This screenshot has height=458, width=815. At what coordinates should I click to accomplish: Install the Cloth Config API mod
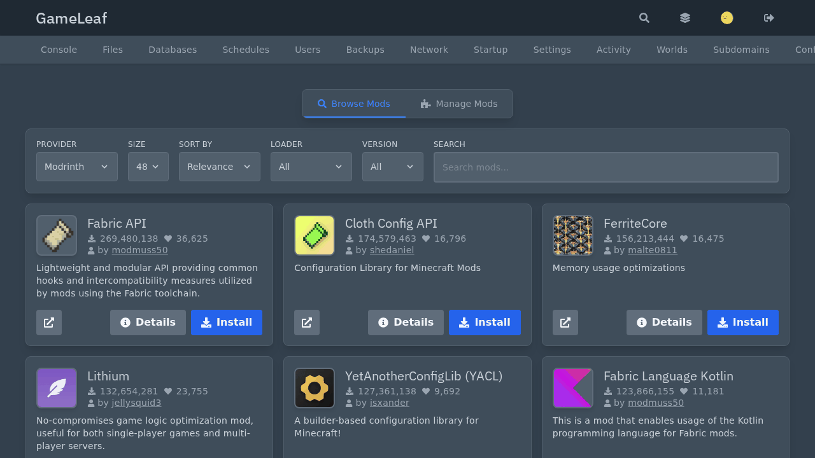485,323
